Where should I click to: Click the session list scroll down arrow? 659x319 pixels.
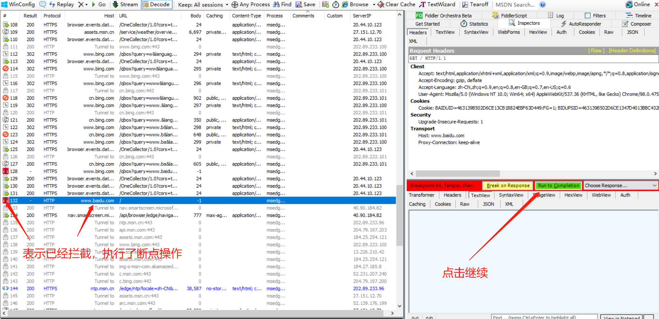(x=399, y=306)
